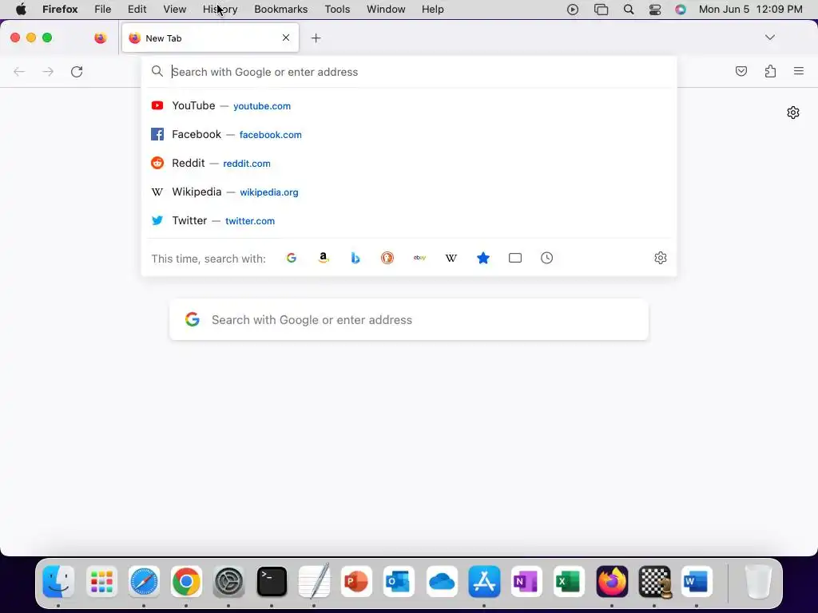Open Chess from the Dock
Viewport: 818px width, 613px height.
tap(655, 581)
